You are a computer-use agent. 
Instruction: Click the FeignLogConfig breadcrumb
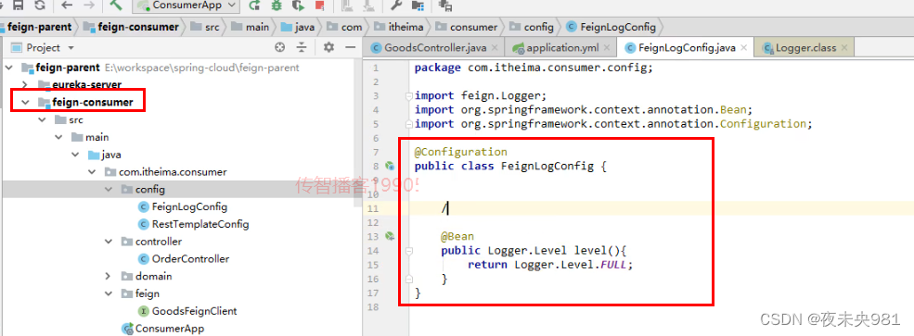click(x=611, y=27)
